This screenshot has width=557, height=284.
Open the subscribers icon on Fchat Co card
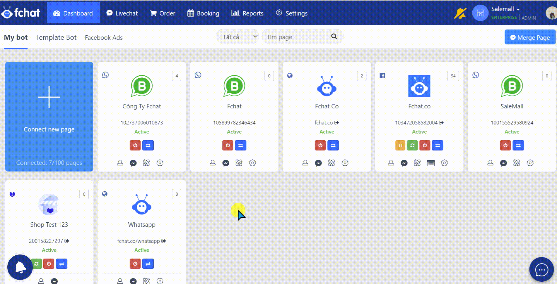click(x=305, y=163)
